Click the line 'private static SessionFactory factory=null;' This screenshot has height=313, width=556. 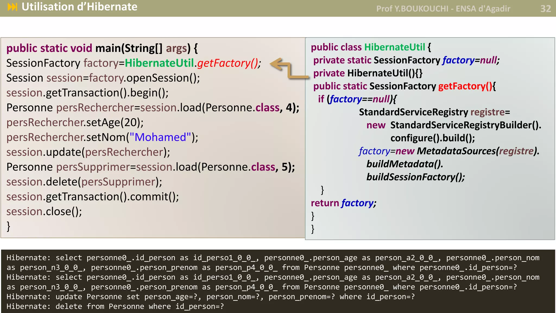[x=406, y=60]
